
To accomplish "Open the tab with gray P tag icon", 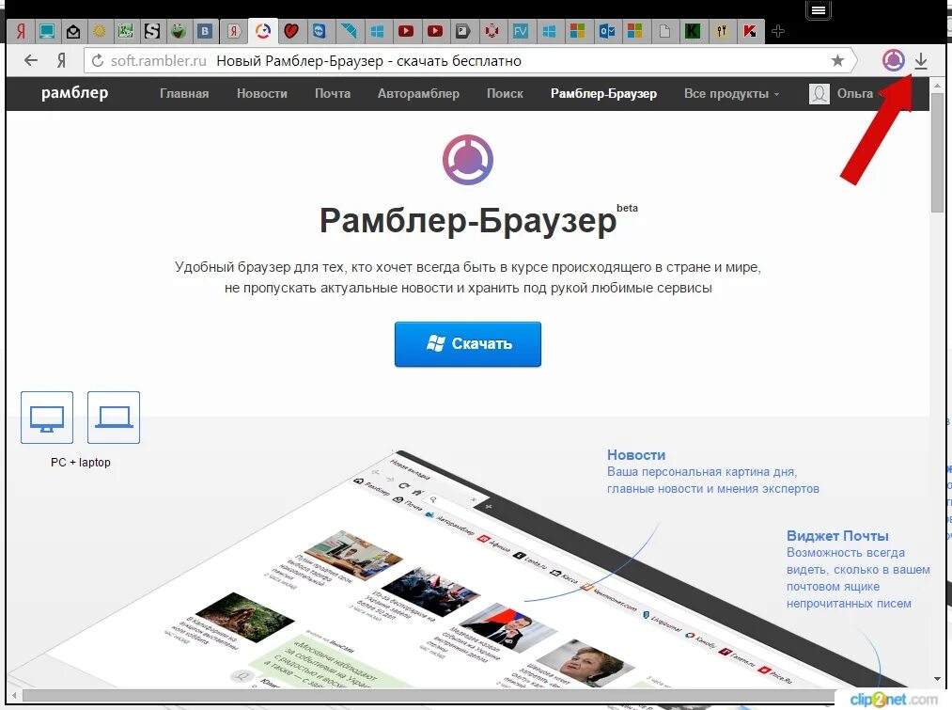I will pos(462,31).
